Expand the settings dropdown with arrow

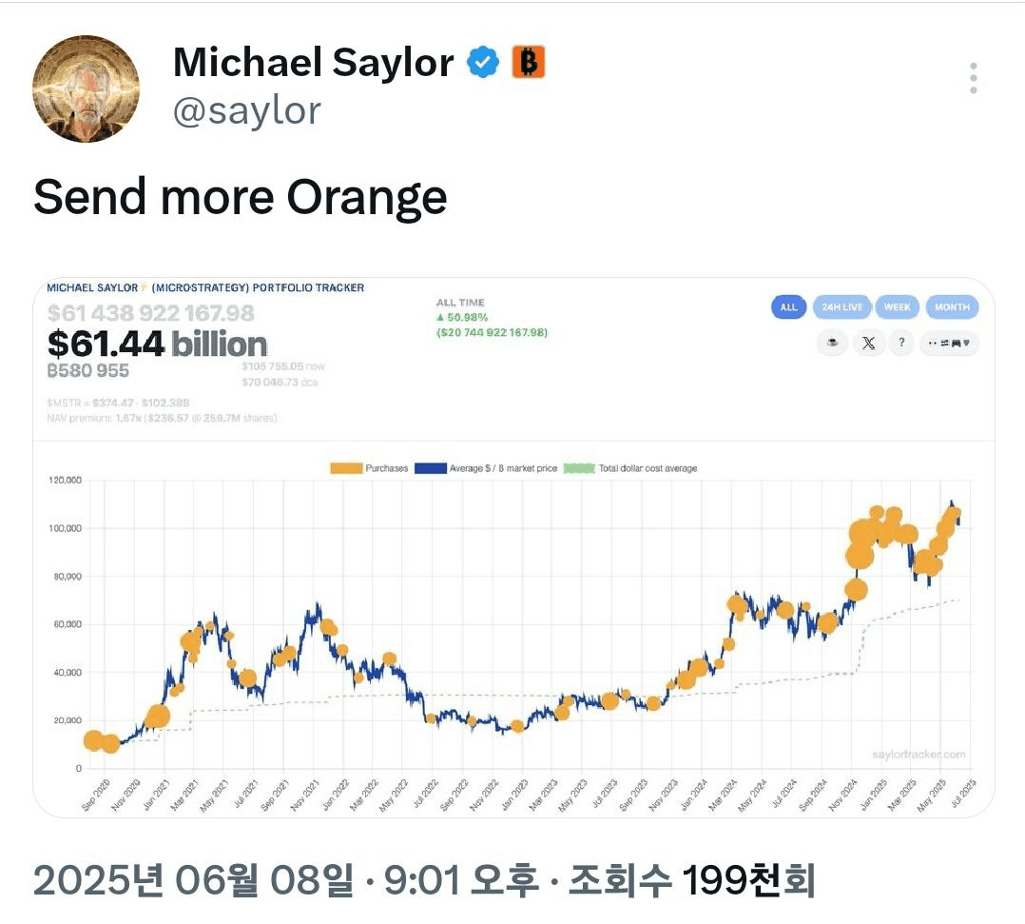coord(949,343)
